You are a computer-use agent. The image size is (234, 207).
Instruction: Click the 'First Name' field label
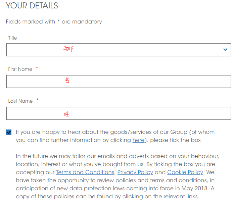click(x=20, y=69)
